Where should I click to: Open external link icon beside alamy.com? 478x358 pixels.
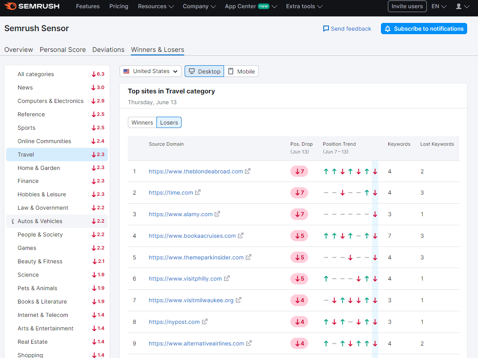pyautogui.click(x=217, y=214)
